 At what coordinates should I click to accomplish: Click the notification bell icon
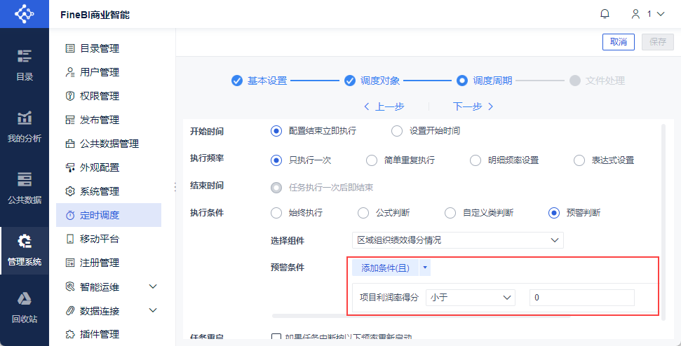[605, 14]
